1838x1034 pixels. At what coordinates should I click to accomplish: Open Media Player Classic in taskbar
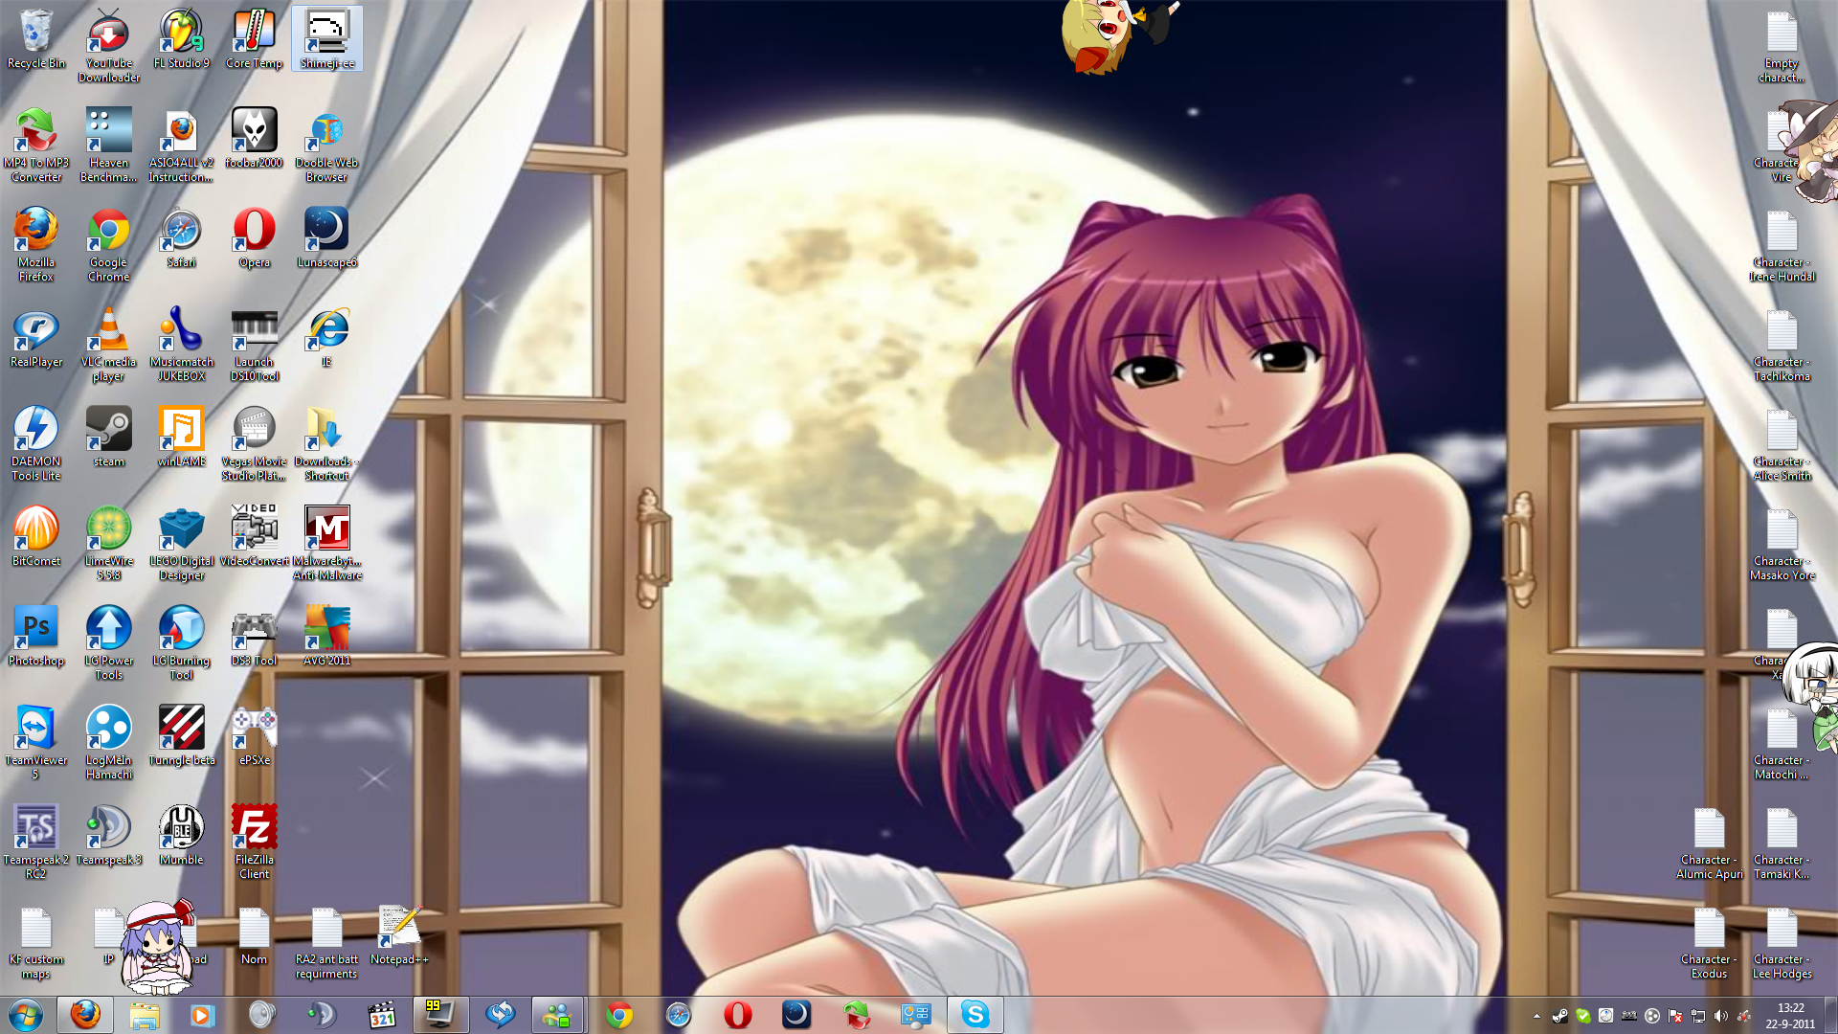coord(382,1014)
